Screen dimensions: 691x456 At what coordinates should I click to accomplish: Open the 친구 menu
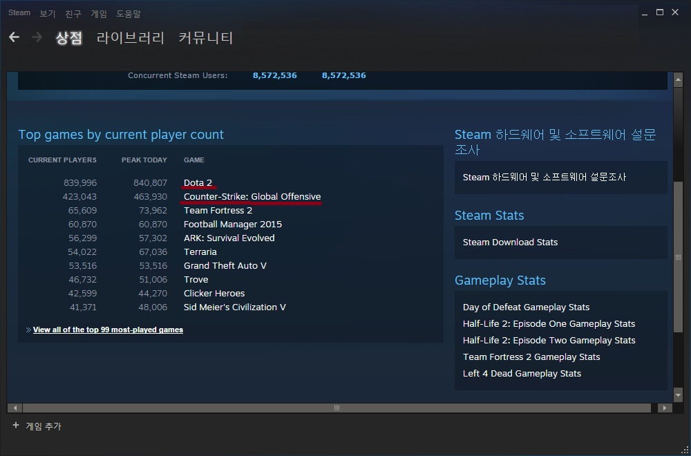pyautogui.click(x=73, y=13)
